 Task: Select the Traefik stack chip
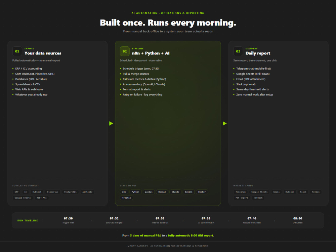tap(126, 198)
